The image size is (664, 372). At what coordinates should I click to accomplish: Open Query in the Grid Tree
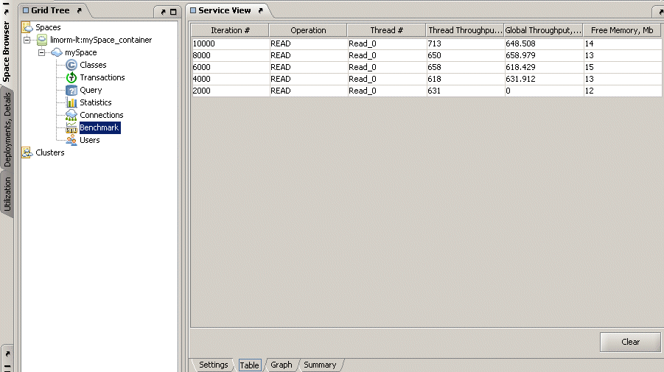point(91,90)
